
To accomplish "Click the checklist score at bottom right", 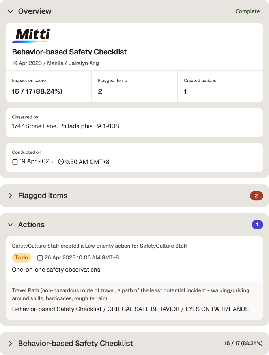I will (243, 344).
